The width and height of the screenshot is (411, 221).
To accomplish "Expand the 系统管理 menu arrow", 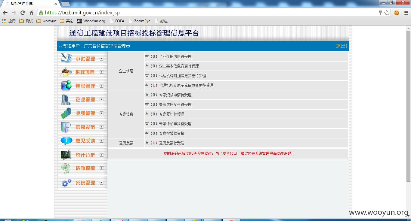I will point(101,183).
